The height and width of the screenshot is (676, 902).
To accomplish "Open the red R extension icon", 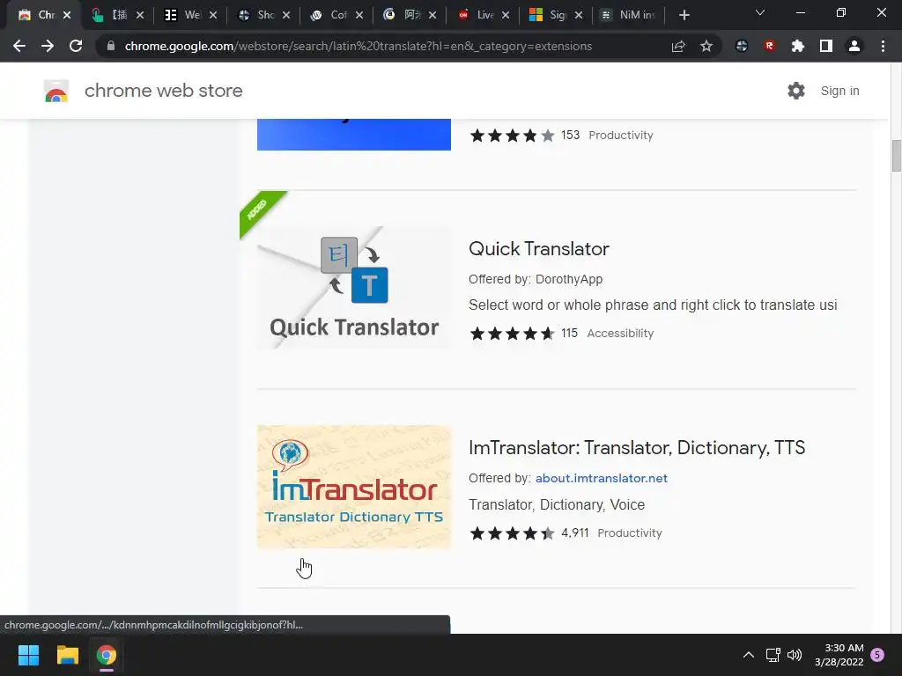I will pyautogui.click(x=770, y=46).
